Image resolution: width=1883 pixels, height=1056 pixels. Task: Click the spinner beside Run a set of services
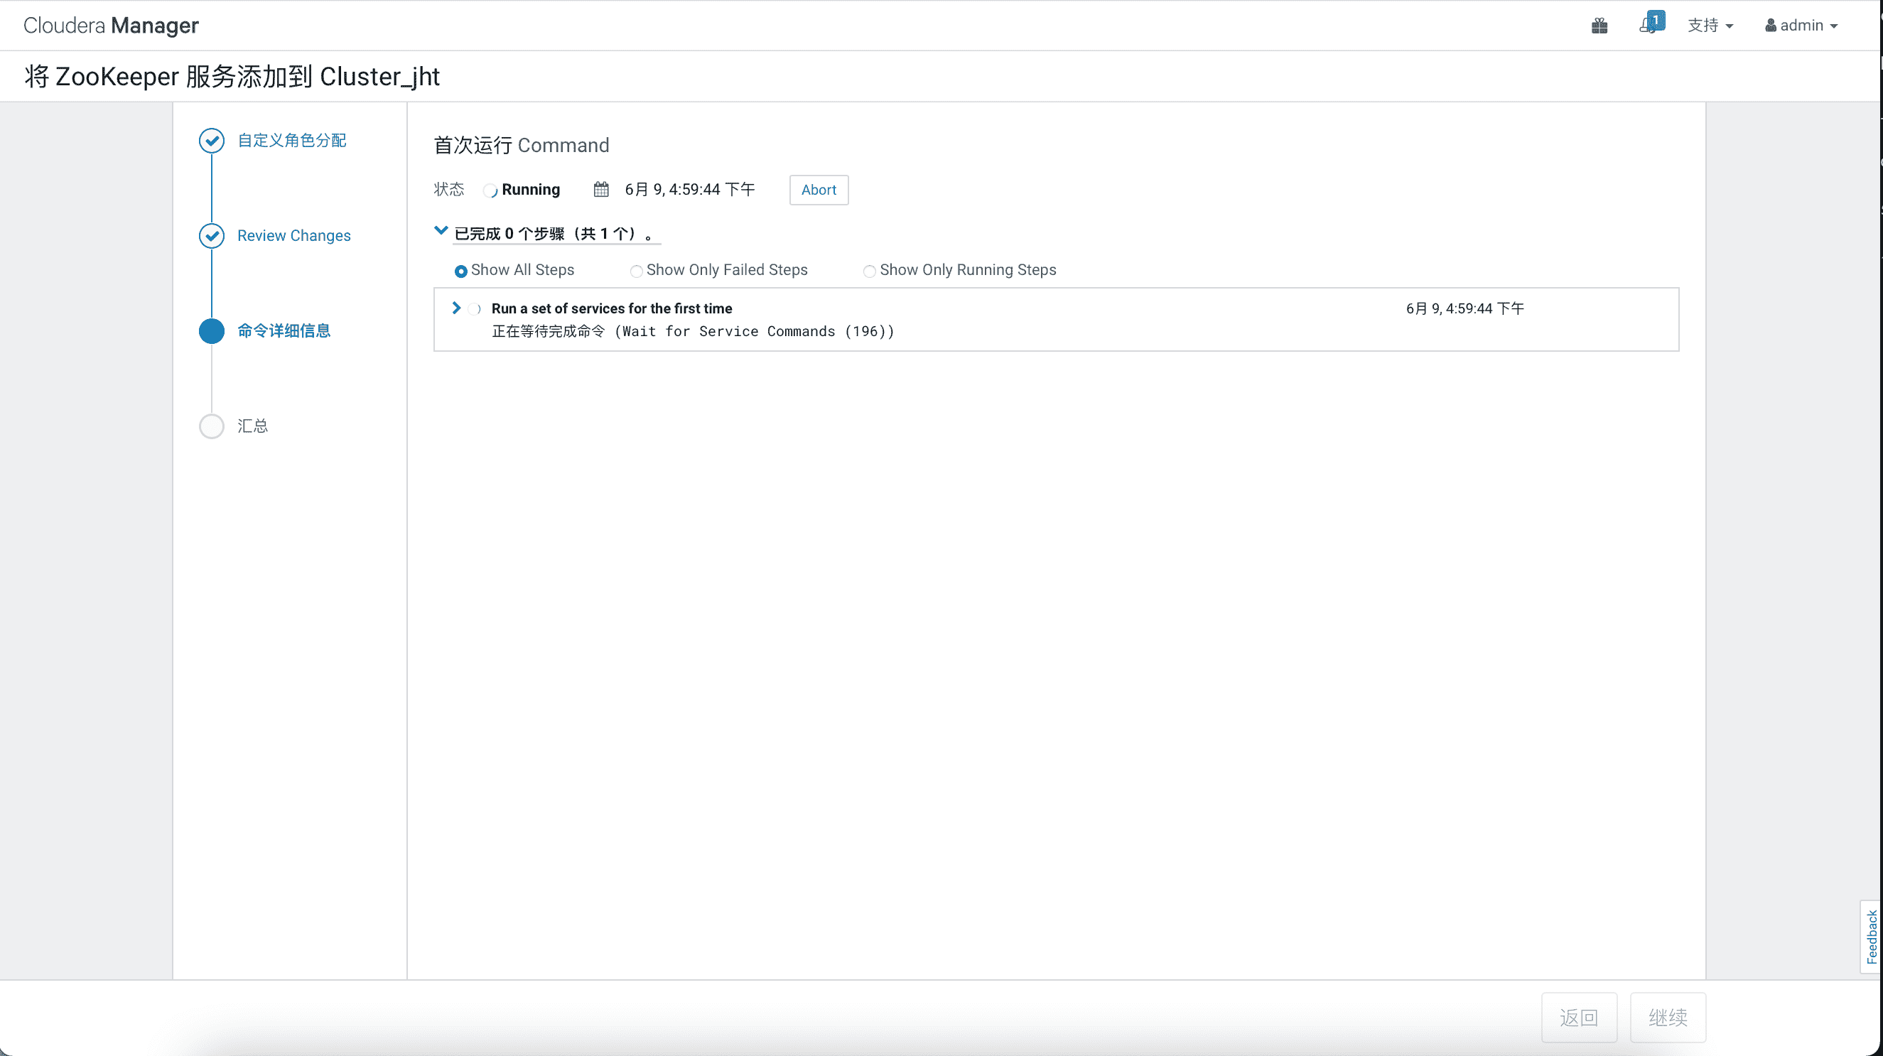pyautogui.click(x=475, y=308)
